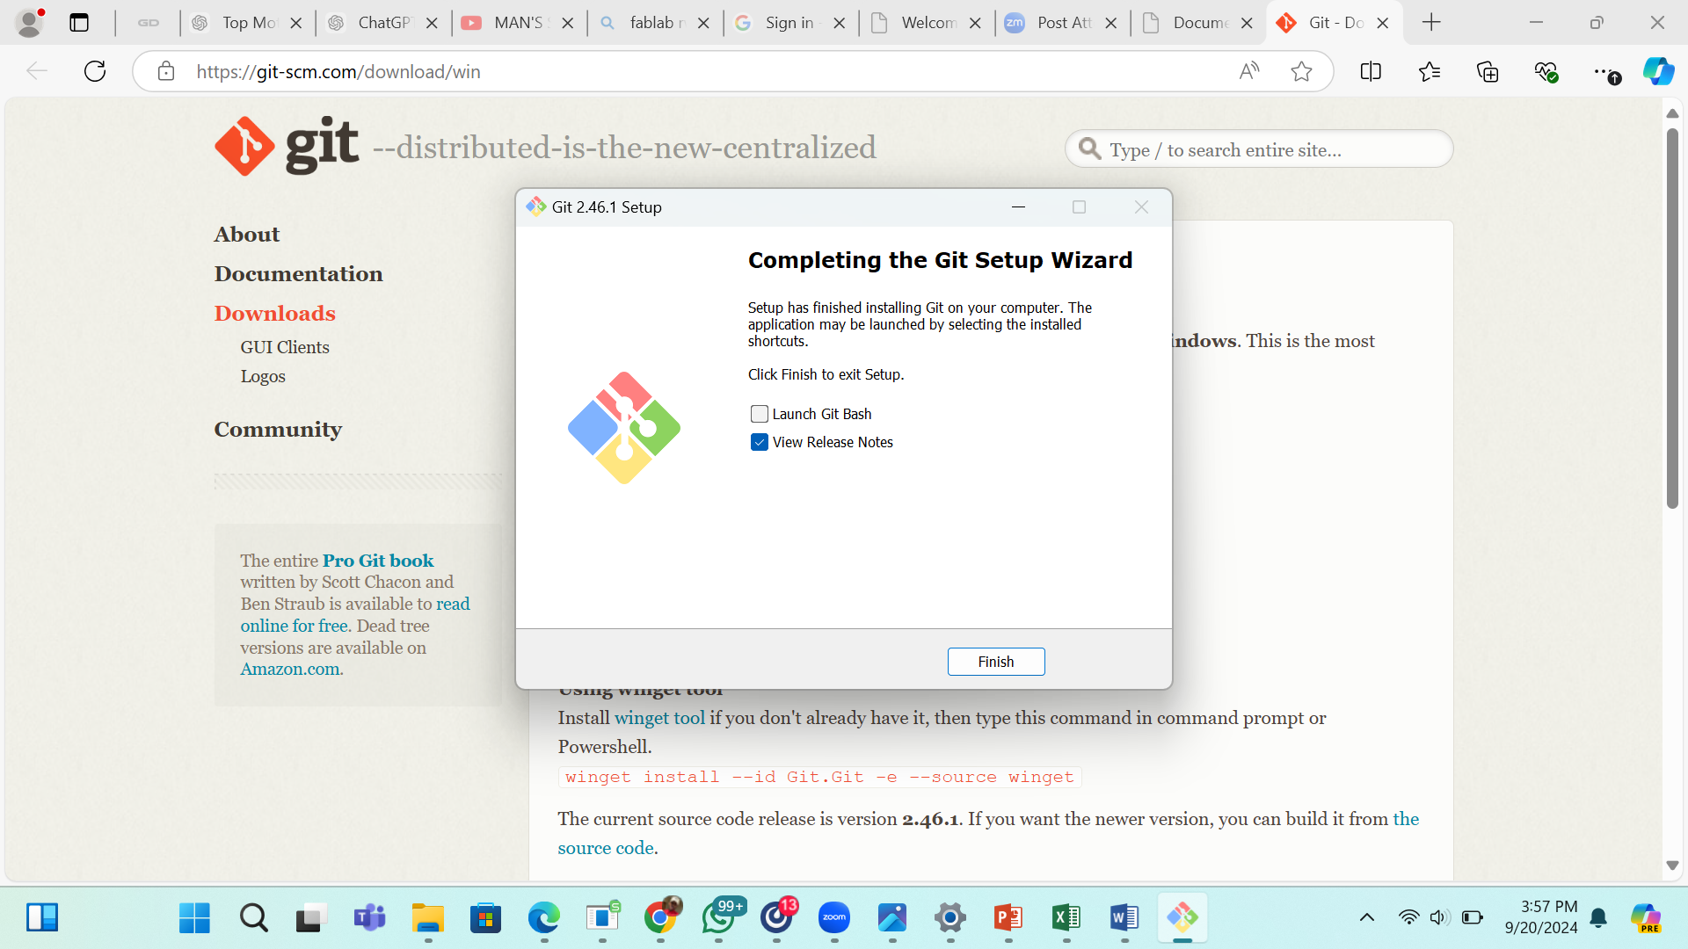Open the Edge tab actions menu
Image resolution: width=1688 pixels, height=949 pixels.
79,23
